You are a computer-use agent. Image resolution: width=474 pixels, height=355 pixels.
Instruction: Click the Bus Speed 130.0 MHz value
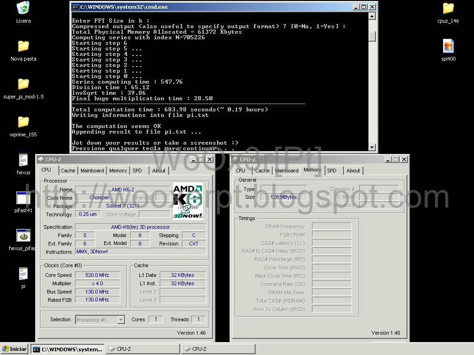[97, 292]
